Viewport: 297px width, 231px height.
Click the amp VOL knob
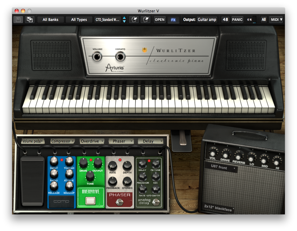pos(213,153)
